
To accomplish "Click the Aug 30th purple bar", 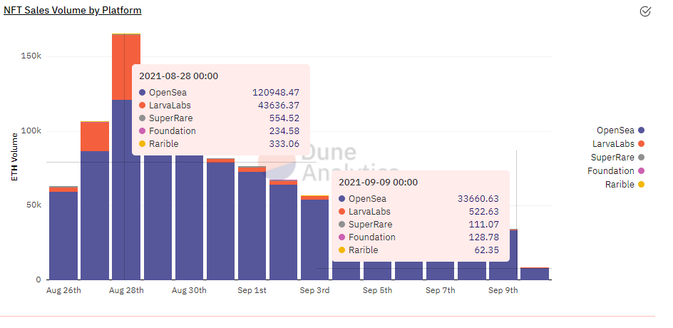I will tap(189, 221).
